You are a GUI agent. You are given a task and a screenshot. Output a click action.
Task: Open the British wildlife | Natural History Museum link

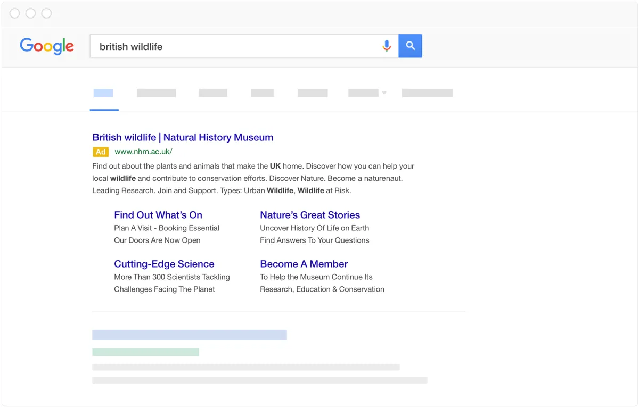click(x=183, y=137)
